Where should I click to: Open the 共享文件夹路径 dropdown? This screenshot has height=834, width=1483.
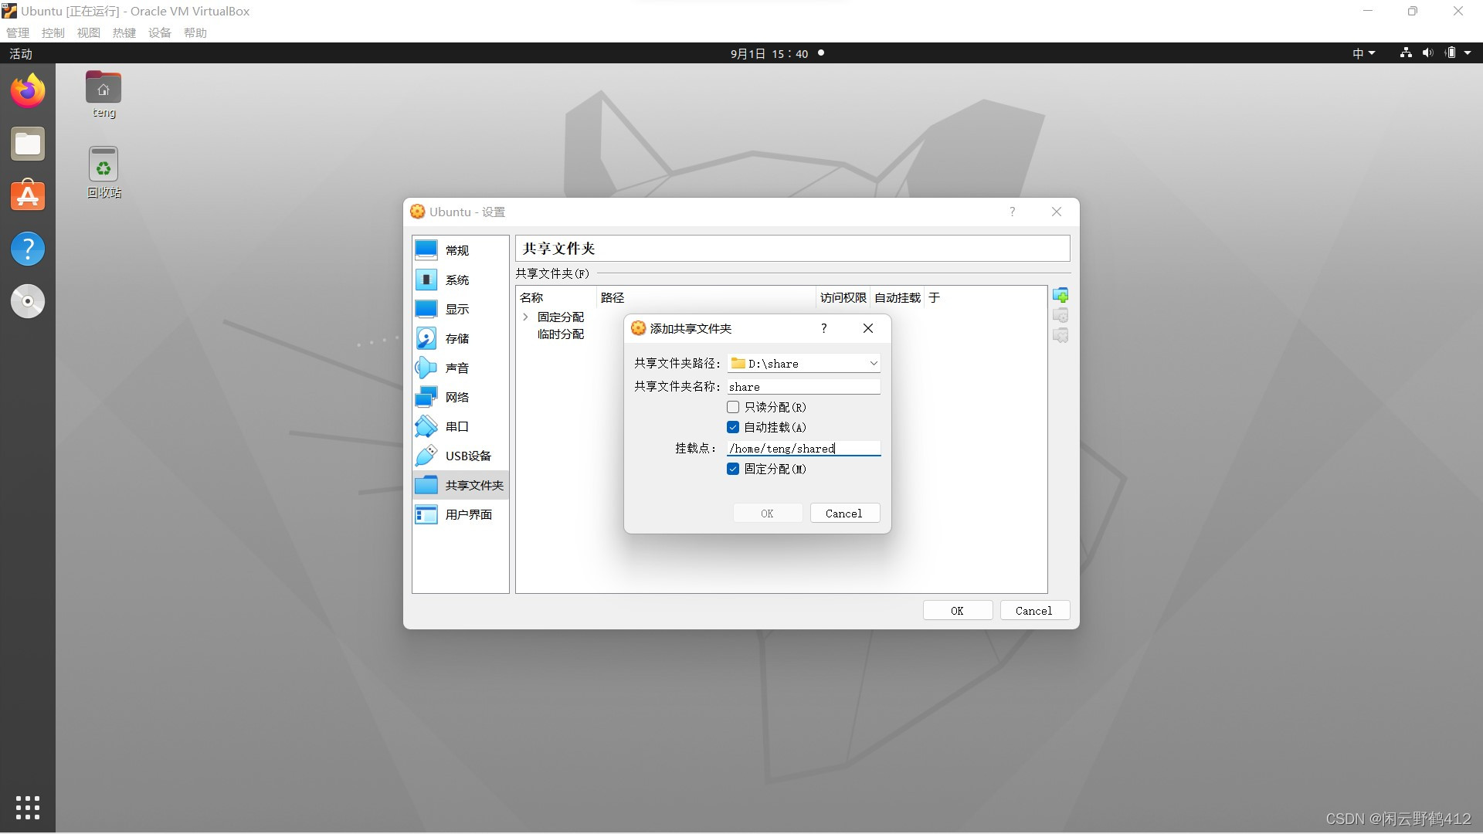tap(873, 363)
